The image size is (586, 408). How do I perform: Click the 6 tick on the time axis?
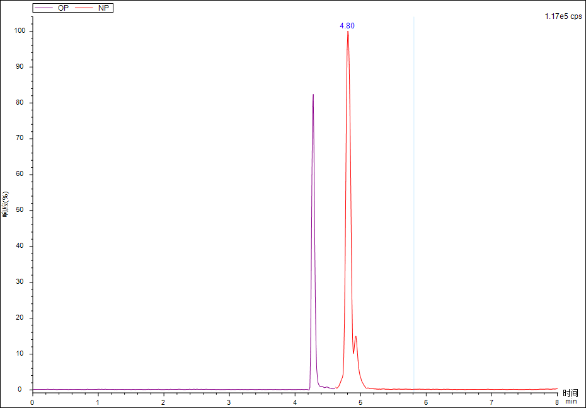(425, 401)
